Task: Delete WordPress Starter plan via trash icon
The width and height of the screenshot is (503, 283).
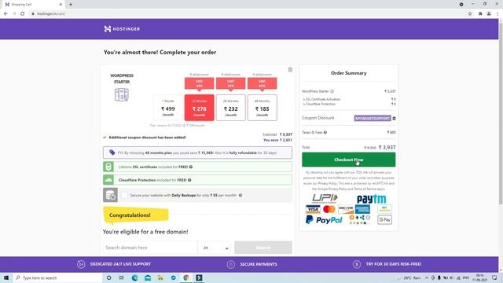Action: click(x=290, y=70)
